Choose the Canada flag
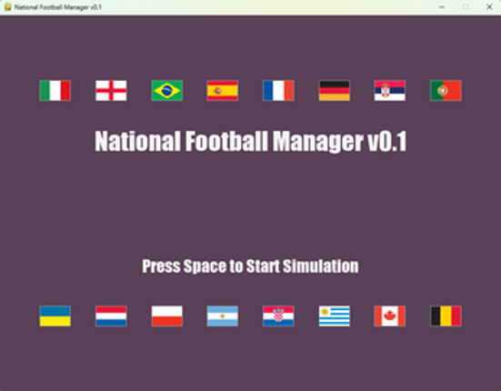 point(390,316)
